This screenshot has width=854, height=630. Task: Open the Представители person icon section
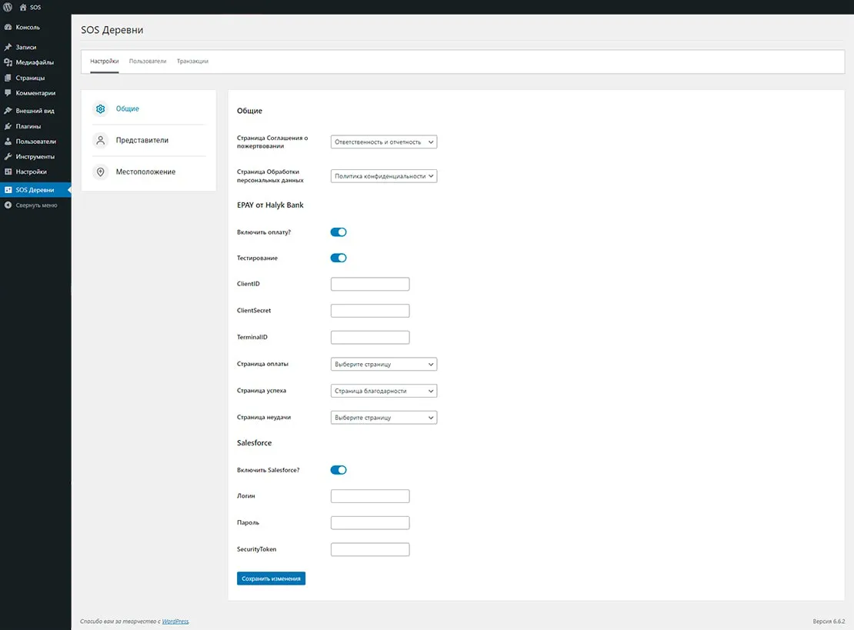[x=100, y=141]
